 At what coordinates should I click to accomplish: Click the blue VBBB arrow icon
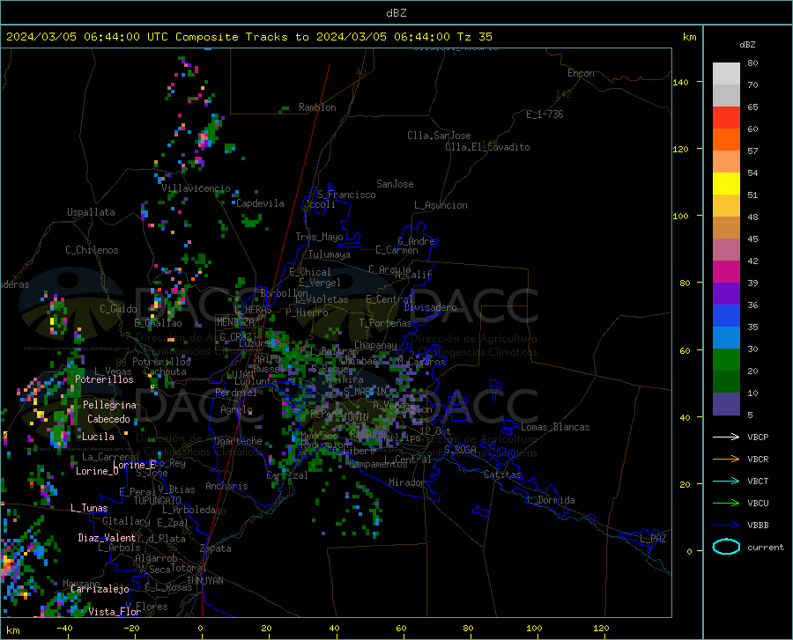point(726,526)
